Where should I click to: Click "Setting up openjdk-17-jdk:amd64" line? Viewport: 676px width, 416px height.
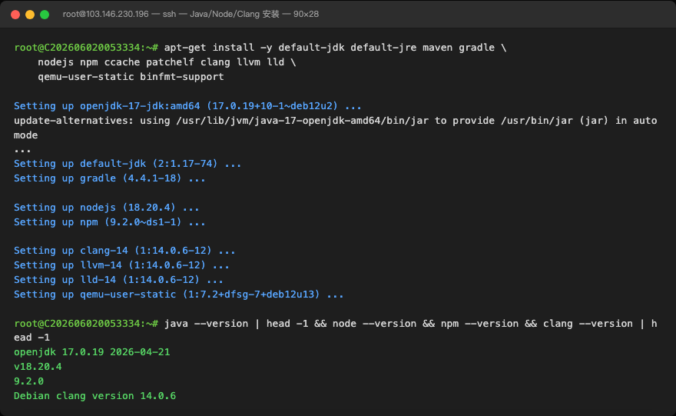(187, 105)
